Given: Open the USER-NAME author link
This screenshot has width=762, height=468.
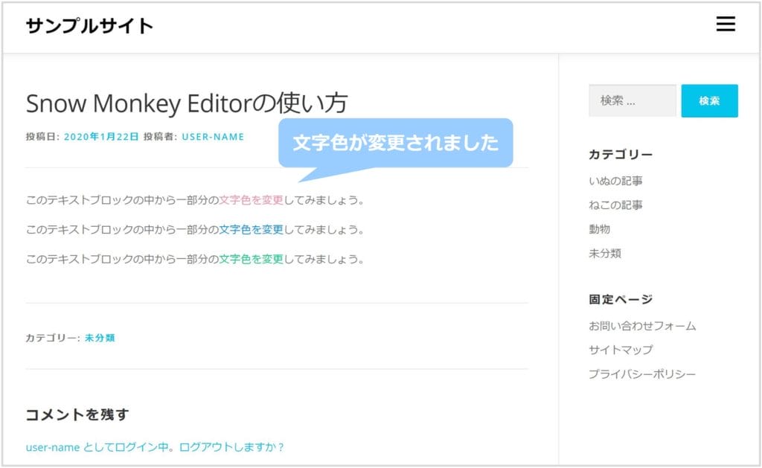Looking at the screenshot, I should 213,137.
